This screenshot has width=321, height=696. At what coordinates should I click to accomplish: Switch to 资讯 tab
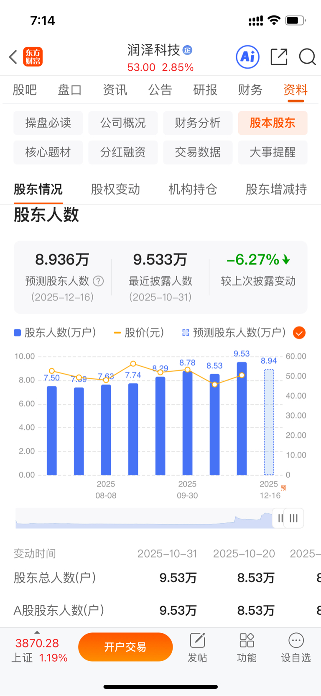click(115, 90)
